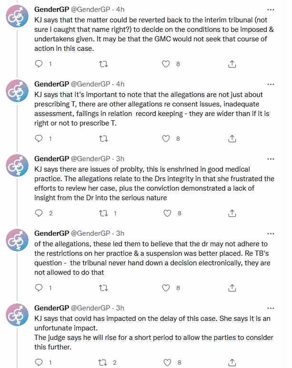Share the tweet about covid delay
This screenshot has width=292, height=368.
click(x=232, y=362)
